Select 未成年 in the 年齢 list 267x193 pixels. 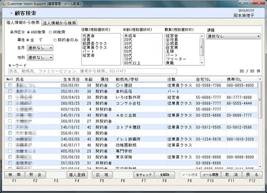tap(130, 36)
